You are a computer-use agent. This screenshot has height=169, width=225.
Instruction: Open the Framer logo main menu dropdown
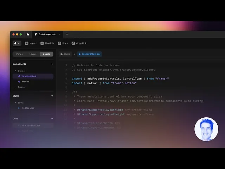pyautogui.click(x=17, y=43)
